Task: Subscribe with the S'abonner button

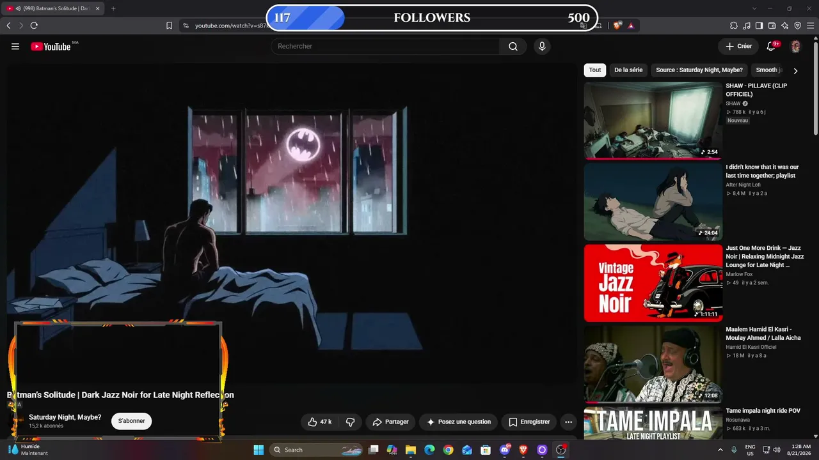Action: pos(131,421)
